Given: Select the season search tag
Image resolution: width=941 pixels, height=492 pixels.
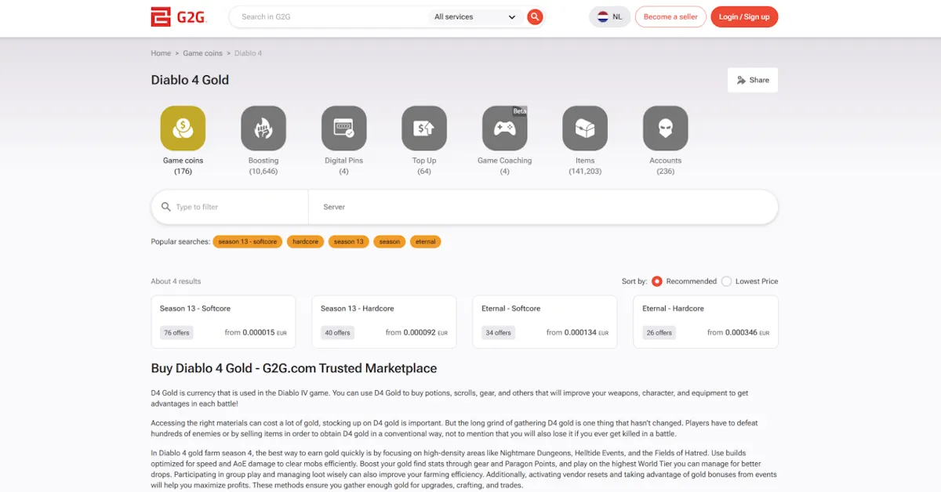Looking at the screenshot, I should [390, 241].
